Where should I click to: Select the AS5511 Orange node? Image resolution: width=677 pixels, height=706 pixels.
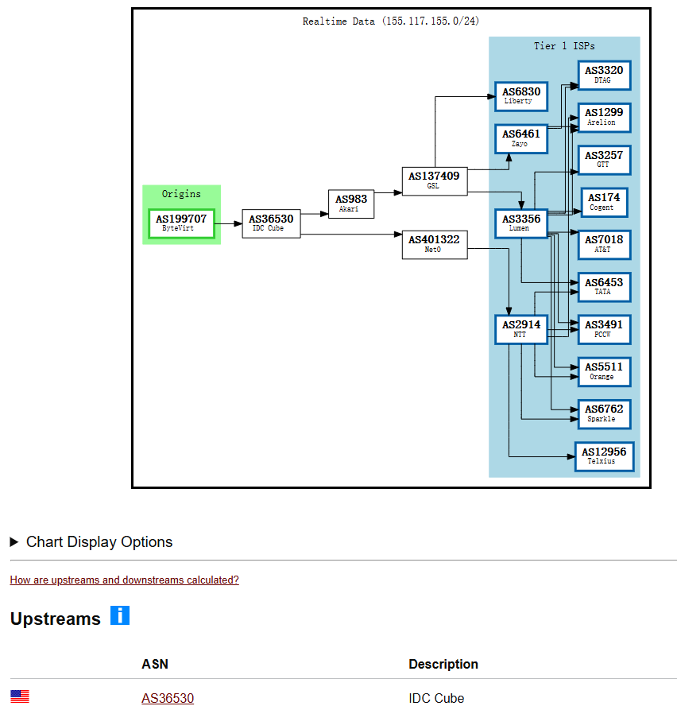604,372
